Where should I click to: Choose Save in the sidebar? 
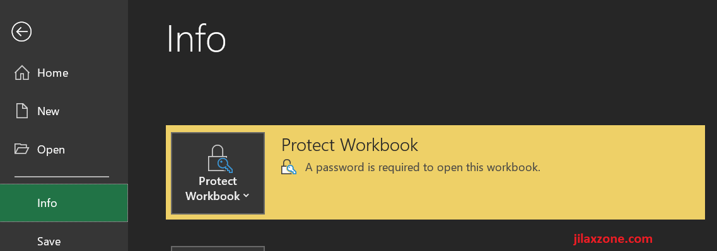pos(49,242)
